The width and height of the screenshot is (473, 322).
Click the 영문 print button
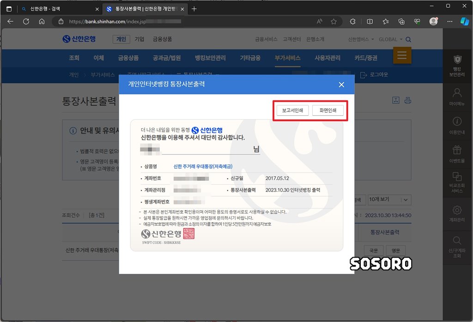pyautogui.click(x=396, y=251)
